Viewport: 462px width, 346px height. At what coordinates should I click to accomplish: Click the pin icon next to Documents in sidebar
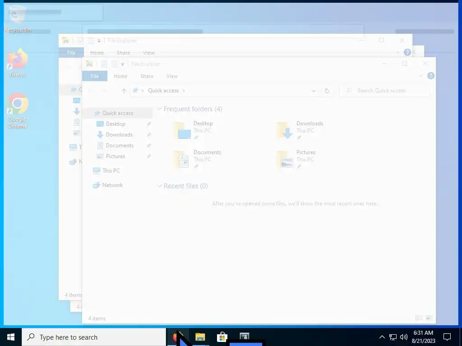[x=149, y=146]
